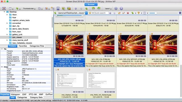Click into the Quick search field
Viewport: 182px width, 102px height.
(x=101, y=13)
